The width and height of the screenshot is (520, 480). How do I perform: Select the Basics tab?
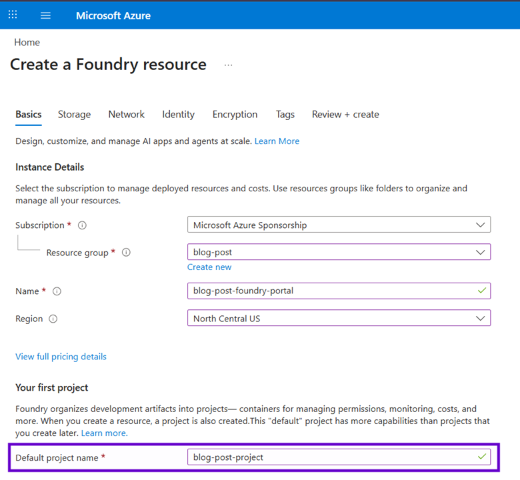tap(29, 115)
